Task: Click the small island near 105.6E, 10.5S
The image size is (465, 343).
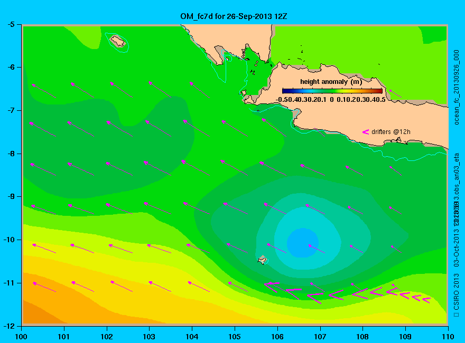Action: pyautogui.click(x=263, y=260)
